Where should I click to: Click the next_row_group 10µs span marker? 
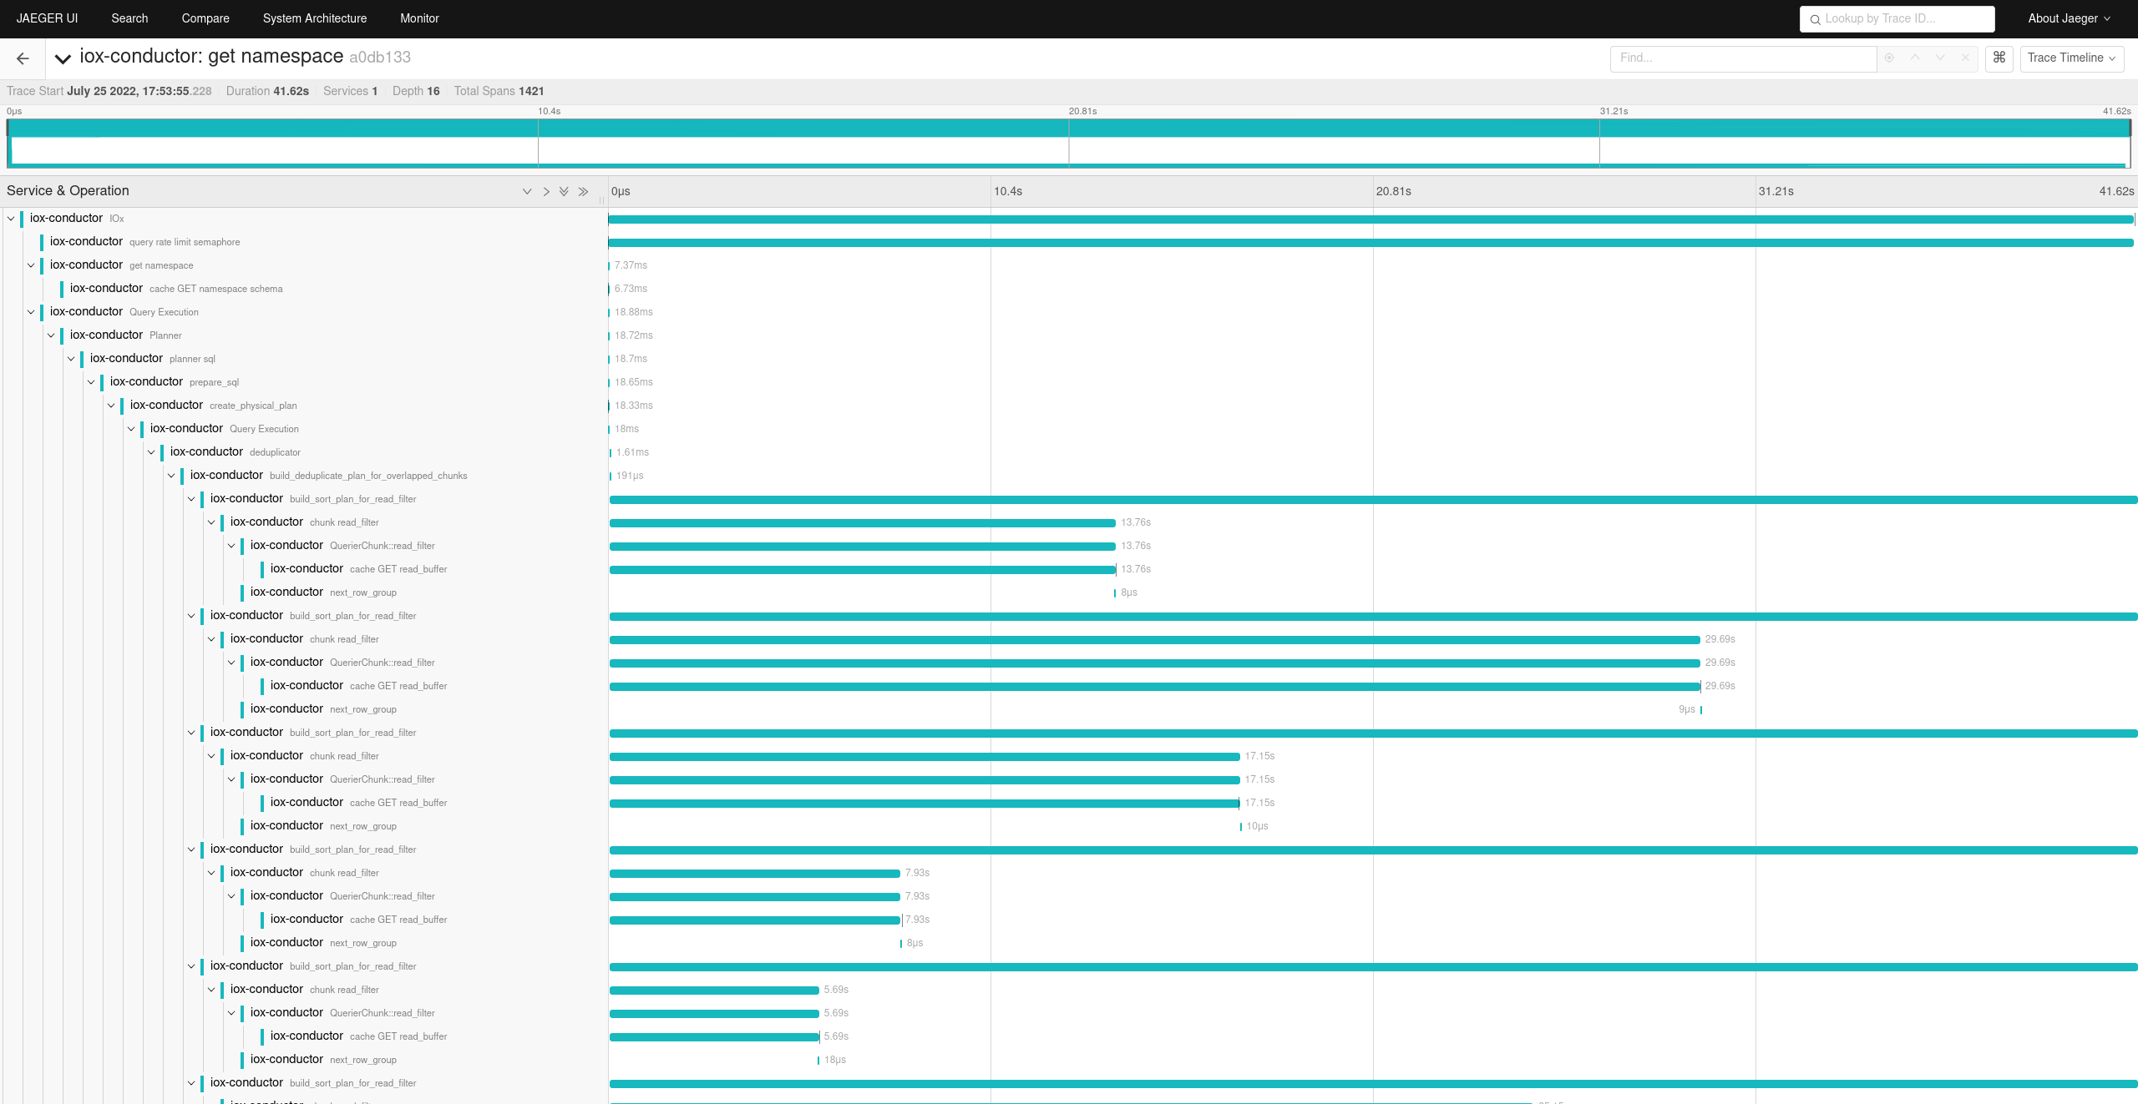click(x=1241, y=827)
